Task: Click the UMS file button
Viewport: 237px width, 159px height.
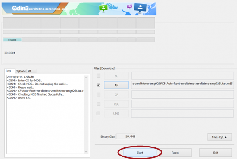Action: (116, 113)
